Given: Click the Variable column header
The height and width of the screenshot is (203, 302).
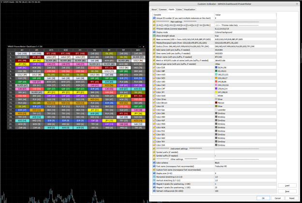Looking at the screenshot, I should tap(183, 14).
